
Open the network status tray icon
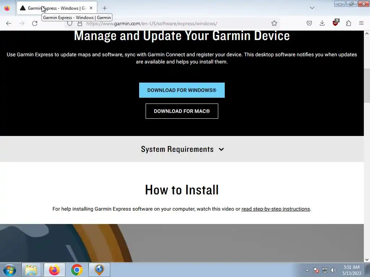tap(325, 270)
